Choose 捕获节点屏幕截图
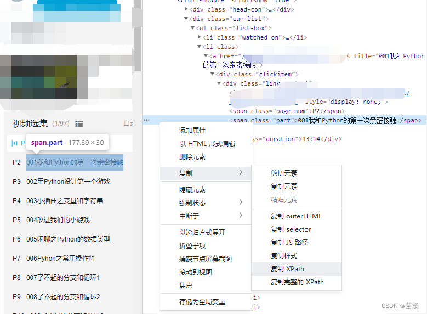 (x=206, y=259)
